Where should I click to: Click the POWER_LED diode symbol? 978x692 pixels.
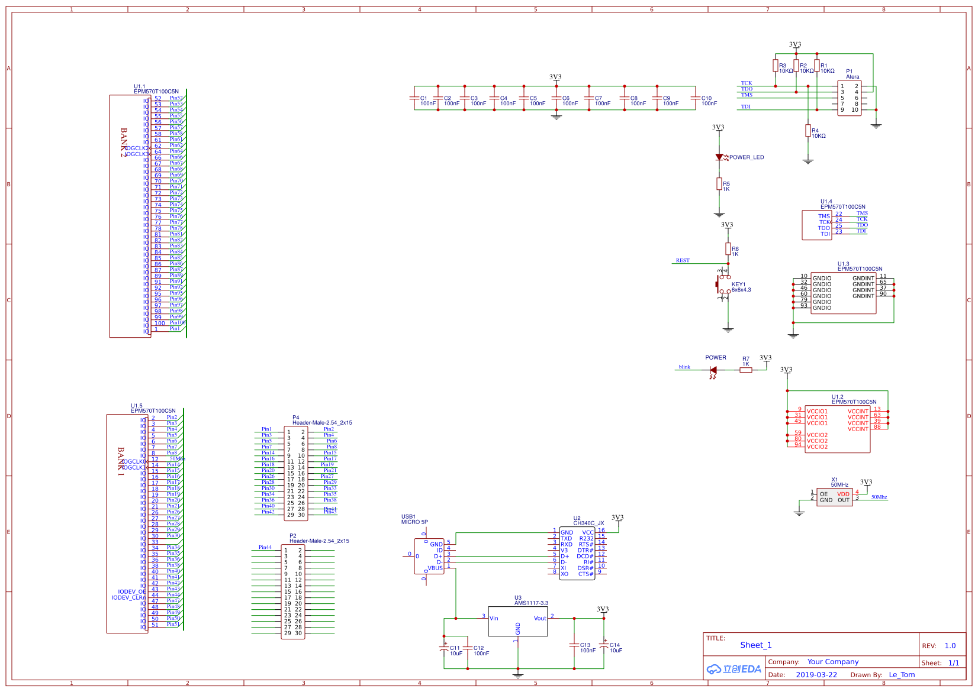(x=719, y=157)
